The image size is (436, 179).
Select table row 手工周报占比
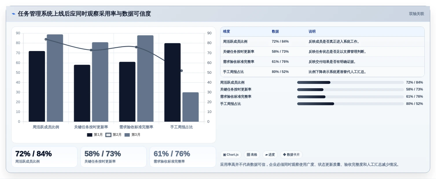point(322,72)
